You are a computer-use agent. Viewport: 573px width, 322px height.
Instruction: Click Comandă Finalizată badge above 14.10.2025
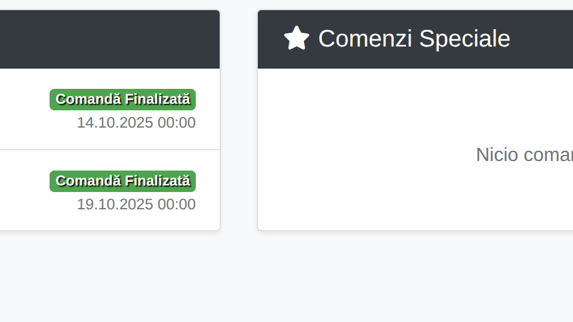tap(122, 100)
